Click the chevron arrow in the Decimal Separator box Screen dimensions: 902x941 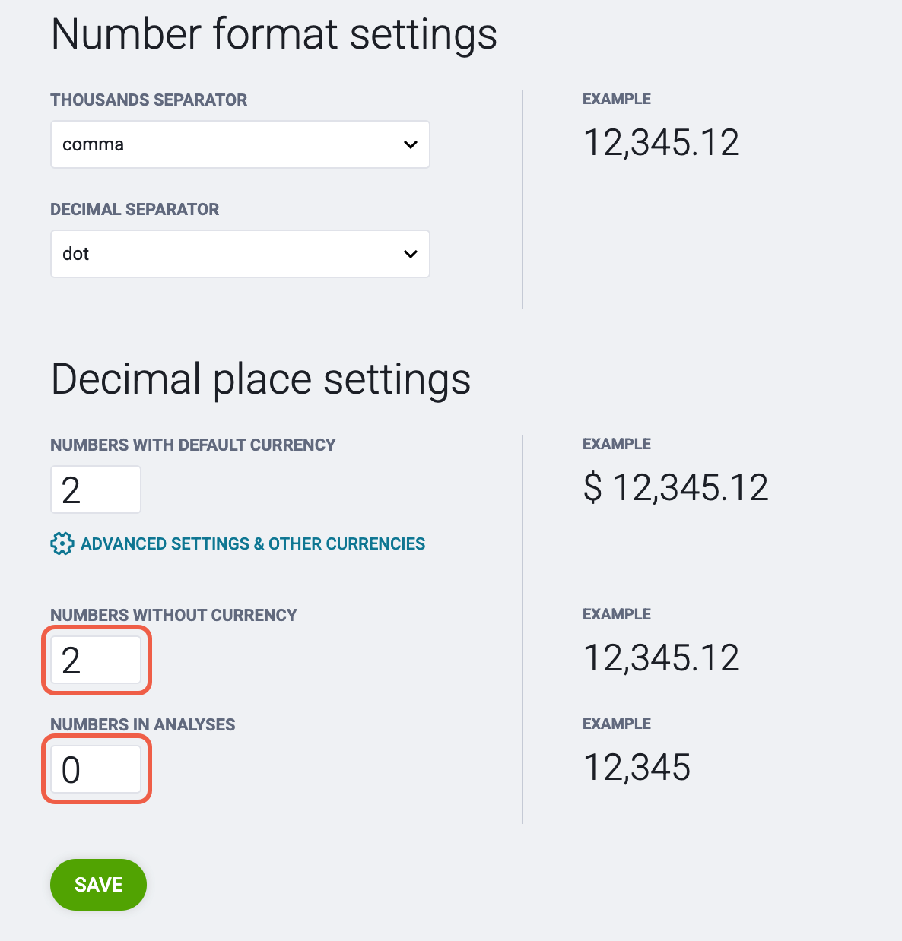[411, 254]
